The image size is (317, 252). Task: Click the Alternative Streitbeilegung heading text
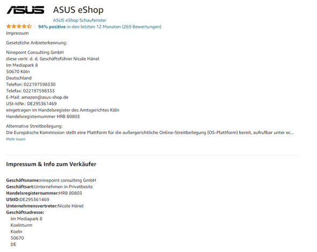click(34, 126)
